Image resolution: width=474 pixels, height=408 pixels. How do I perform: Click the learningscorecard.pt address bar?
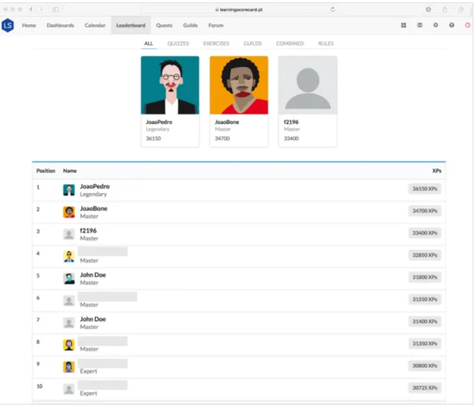pos(239,10)
